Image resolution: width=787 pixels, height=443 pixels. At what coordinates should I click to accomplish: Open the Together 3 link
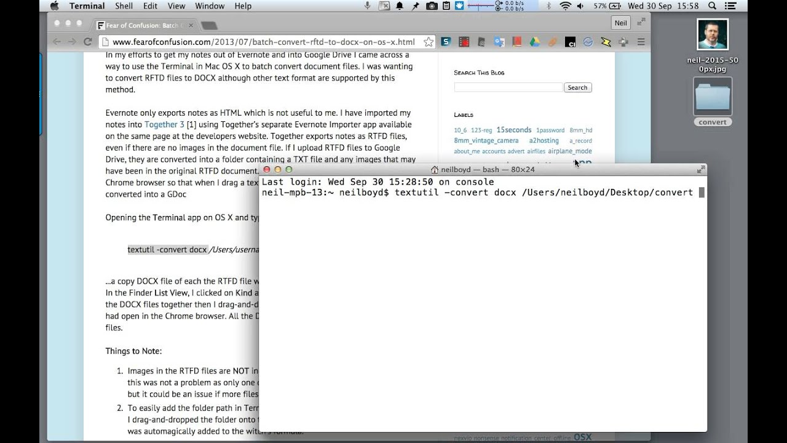(x=164, y=124)
